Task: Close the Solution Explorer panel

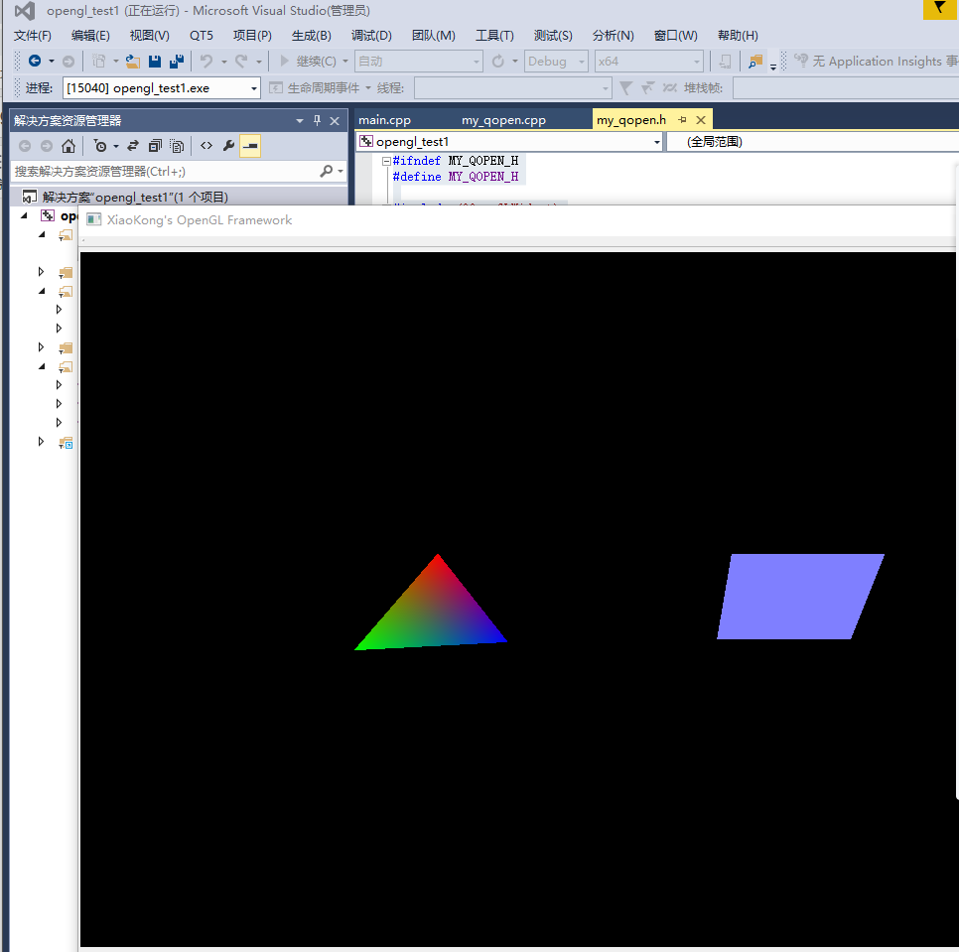Action: [335, 121]
